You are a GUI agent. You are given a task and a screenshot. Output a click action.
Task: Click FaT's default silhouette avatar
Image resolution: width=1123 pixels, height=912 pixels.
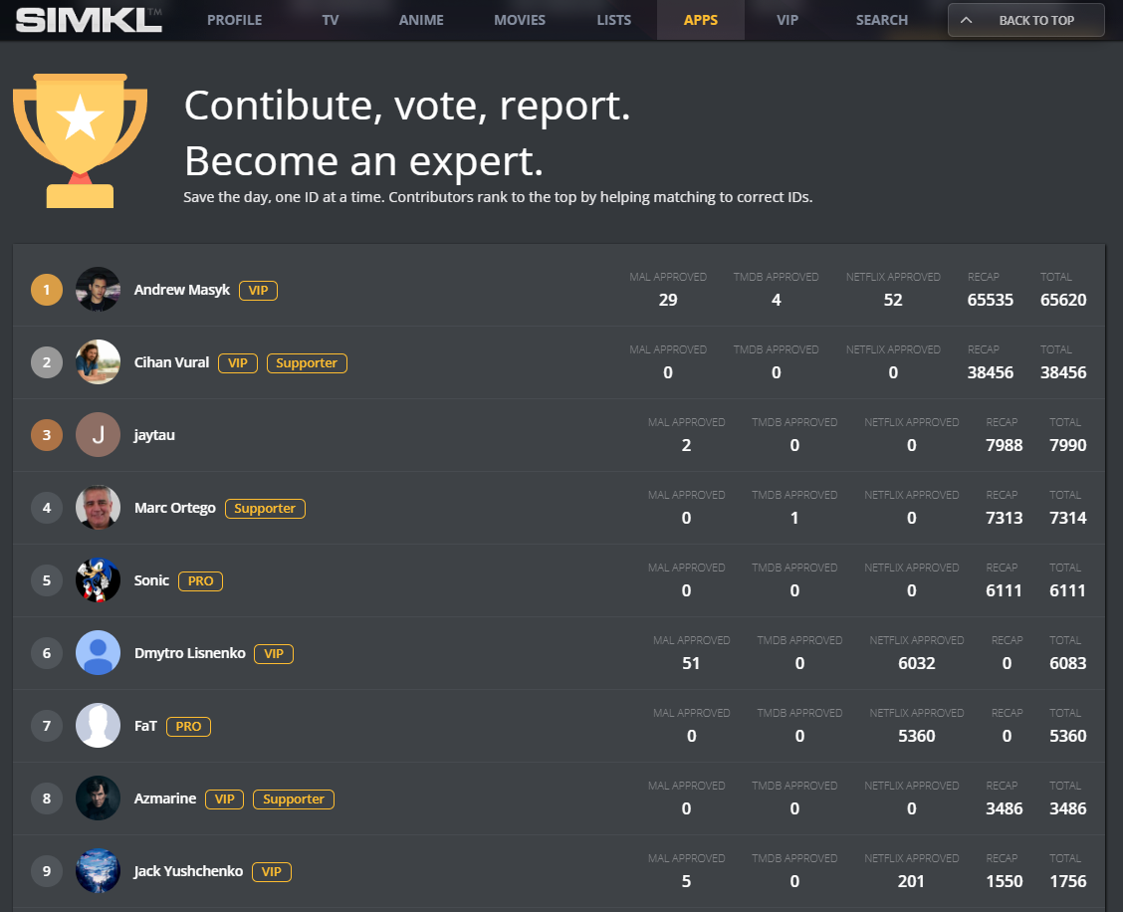pos(98,726)
